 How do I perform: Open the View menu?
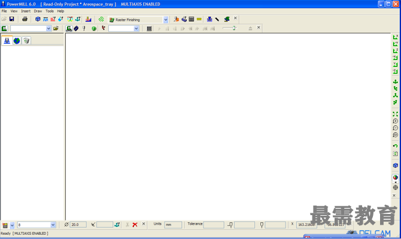tap(14, 11)
